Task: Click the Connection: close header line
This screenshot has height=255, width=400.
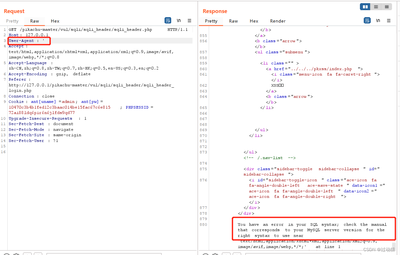Action: point(32,96)
